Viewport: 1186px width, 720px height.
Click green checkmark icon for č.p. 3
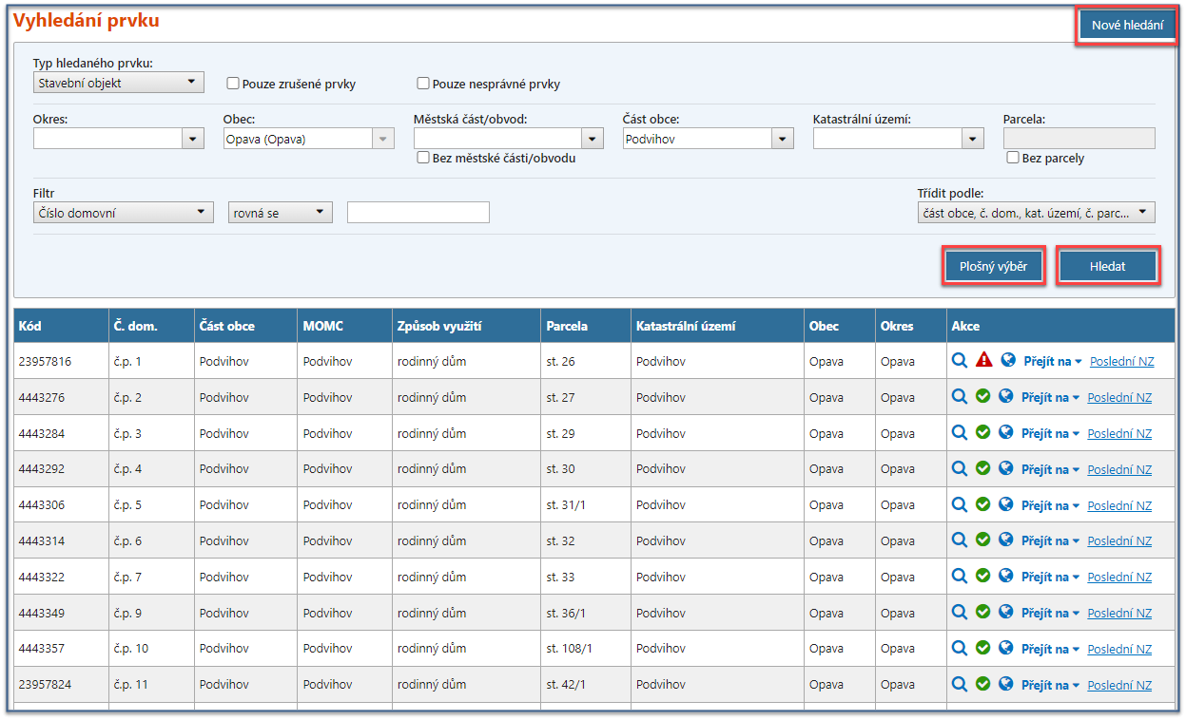(982, 432)
